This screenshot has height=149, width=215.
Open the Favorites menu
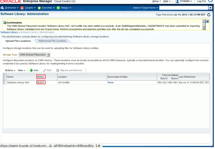pyautogui.click(x=48, y=8)
